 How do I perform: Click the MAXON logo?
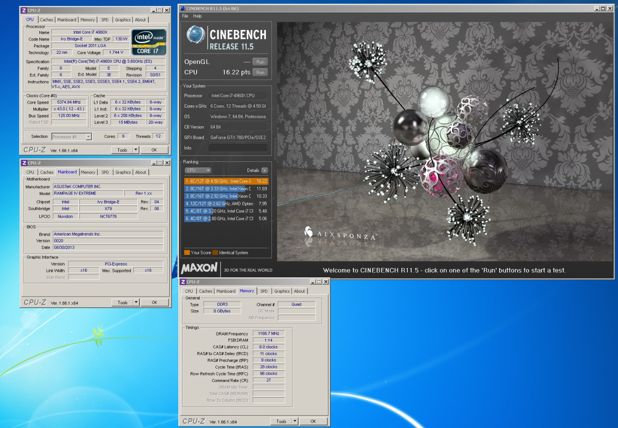pos(200,268)
